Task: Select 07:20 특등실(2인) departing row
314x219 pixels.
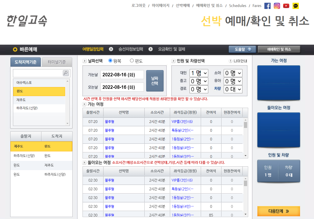Action: click(x=163, y=130)
